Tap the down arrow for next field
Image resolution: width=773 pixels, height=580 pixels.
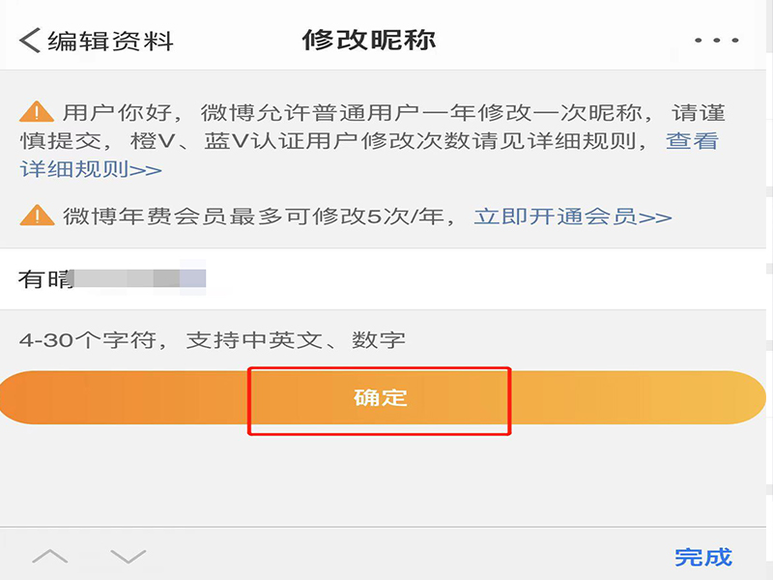128,557
